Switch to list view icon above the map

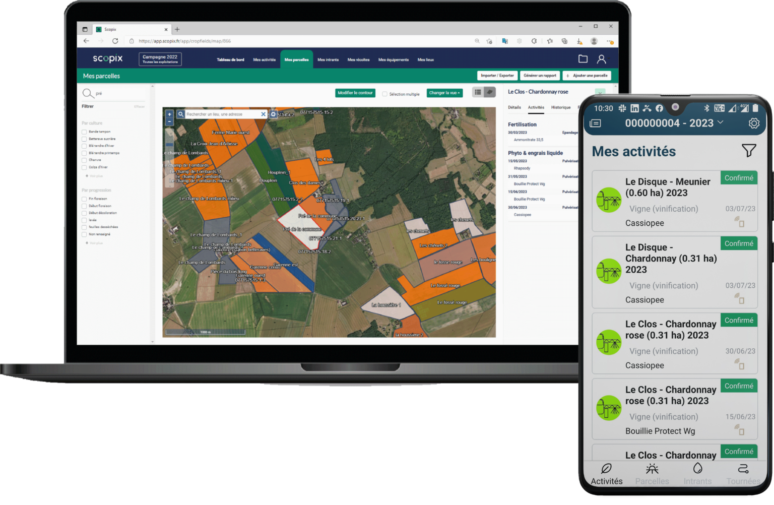point(478,92)
